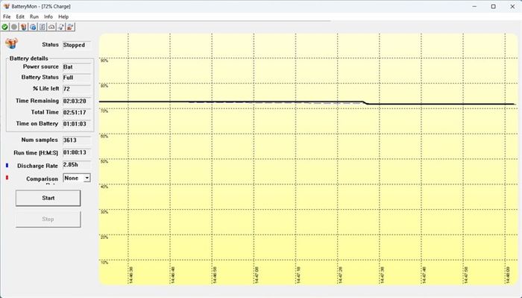Minimize the BatteryMon window

(475, 6)
